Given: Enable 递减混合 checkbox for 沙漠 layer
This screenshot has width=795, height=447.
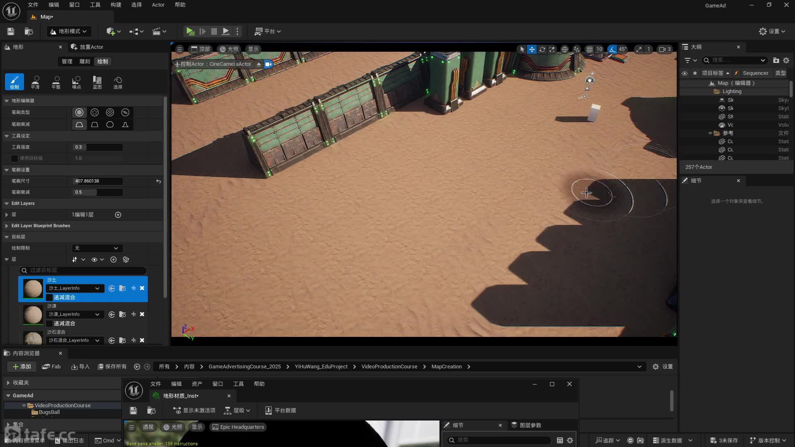Looking at the screenshot, I should point(49,324).
